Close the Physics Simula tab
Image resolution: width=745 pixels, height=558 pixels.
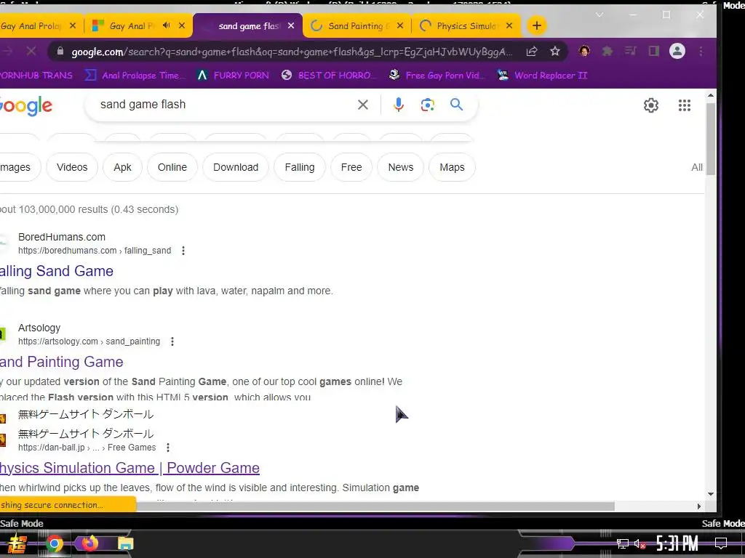click(x=509, y=25)
